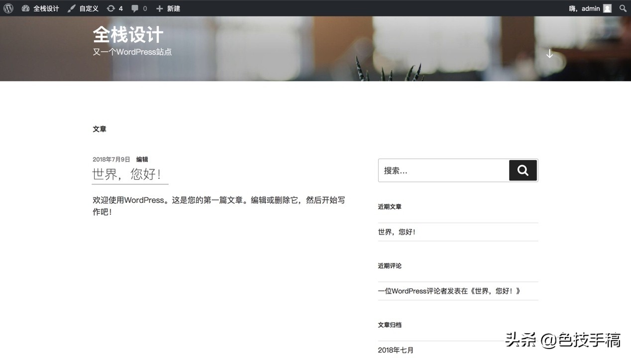Open the 全栈设计 site menu
631x358 pixels.
coord(46,8)
